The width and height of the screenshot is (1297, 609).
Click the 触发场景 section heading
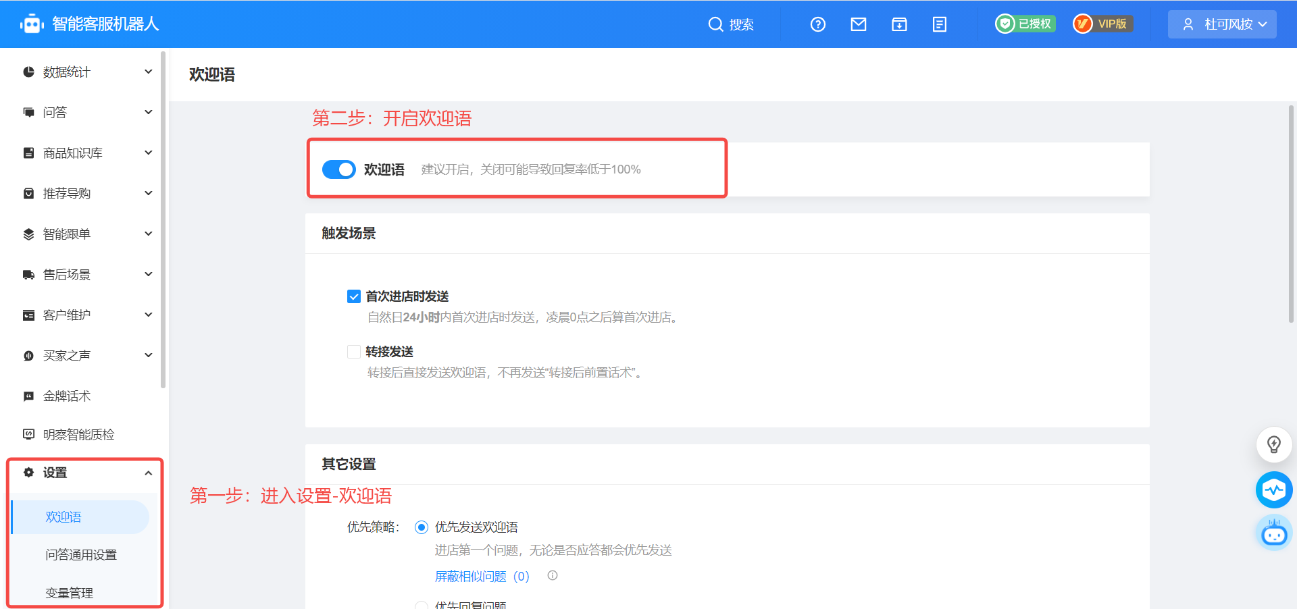point(349,234)
